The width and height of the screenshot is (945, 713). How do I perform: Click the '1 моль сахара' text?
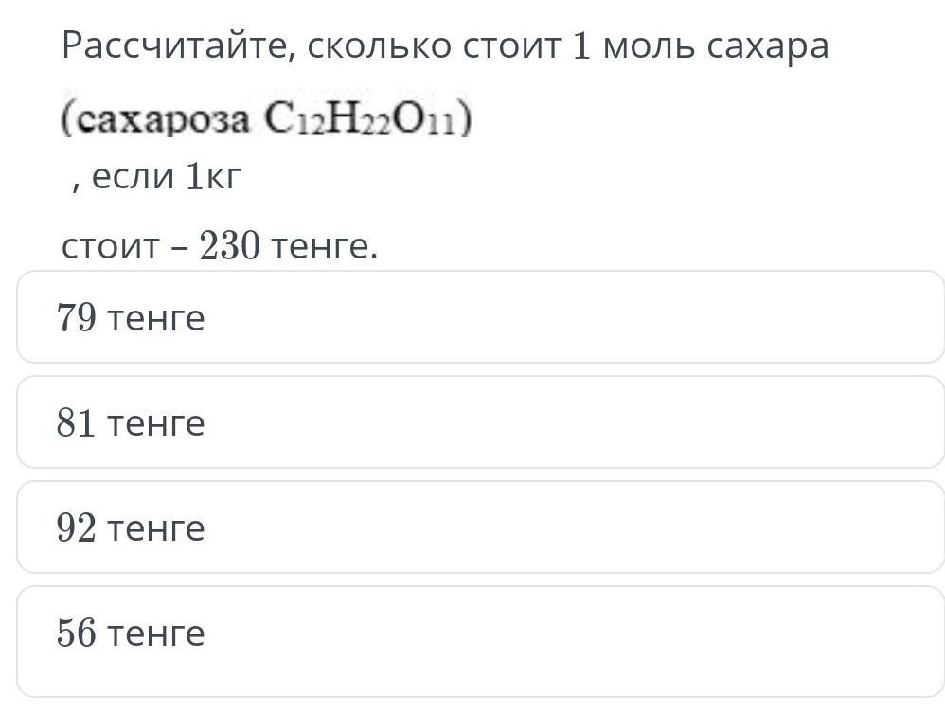pos(701,45)
